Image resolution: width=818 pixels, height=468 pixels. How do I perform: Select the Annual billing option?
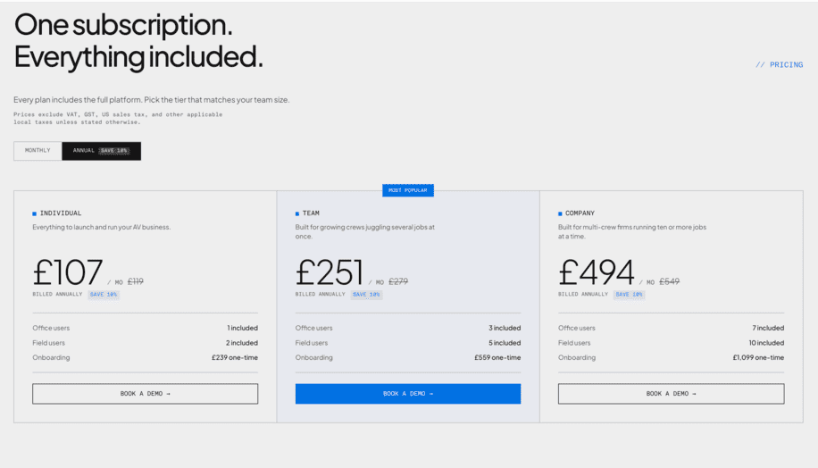[x=101, y=151]
